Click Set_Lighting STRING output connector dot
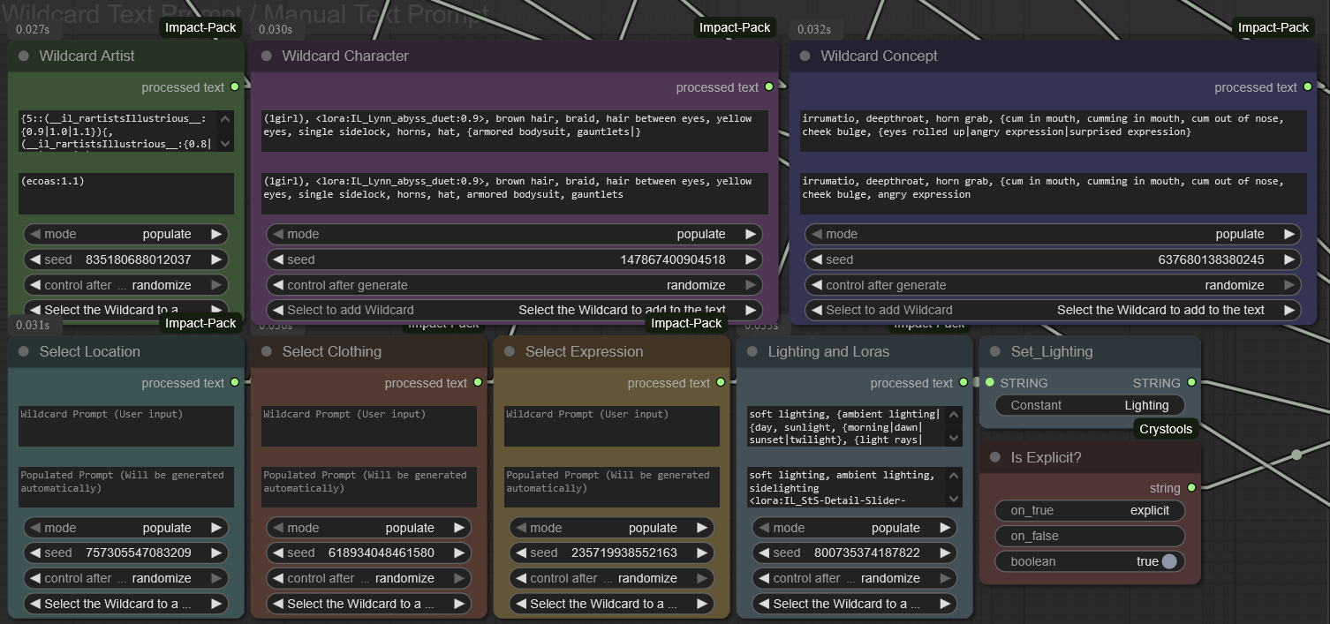The height and width of the screenshot is (624, 1330). pos(1191,383)
